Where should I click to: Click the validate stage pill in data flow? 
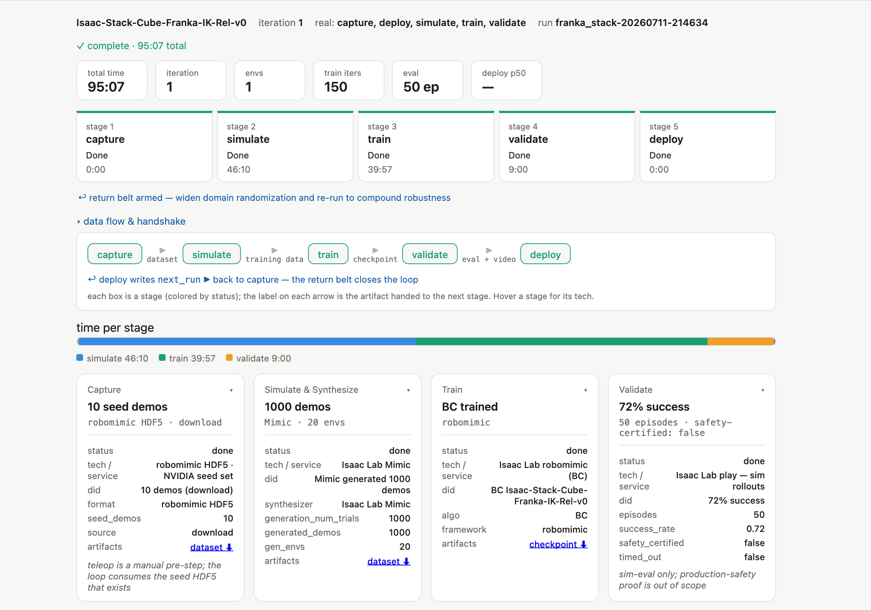[430, 254]
